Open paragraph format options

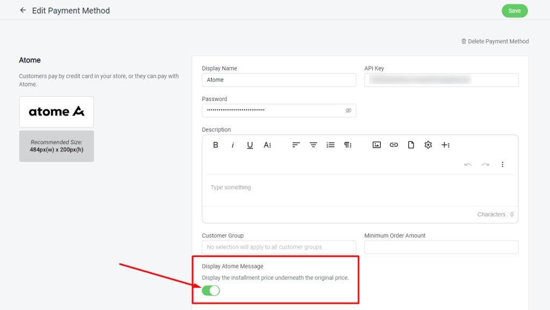point(348,145)
